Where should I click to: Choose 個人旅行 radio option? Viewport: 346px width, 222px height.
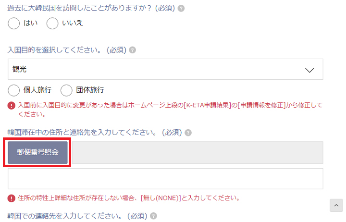coord(13,90)
